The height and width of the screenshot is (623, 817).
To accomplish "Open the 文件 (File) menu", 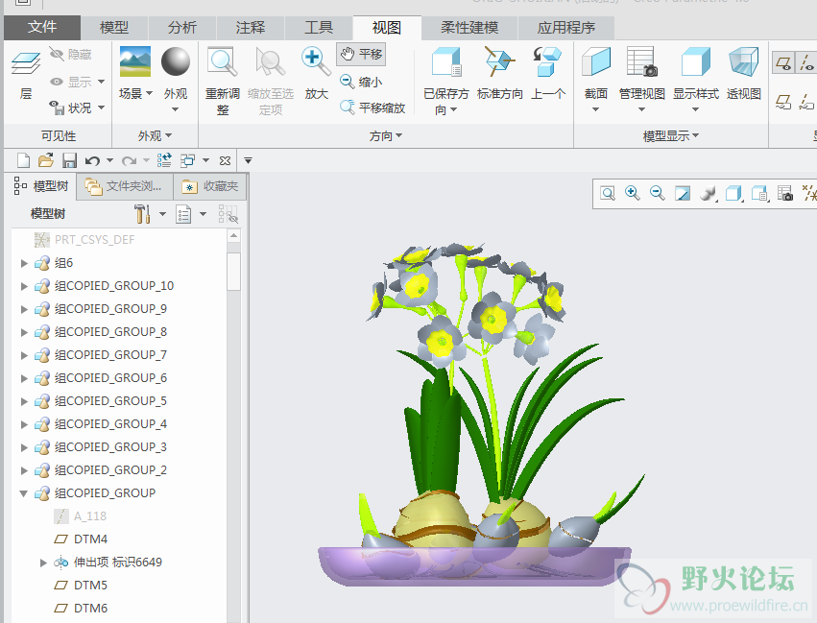I will (x=42, y=27).
